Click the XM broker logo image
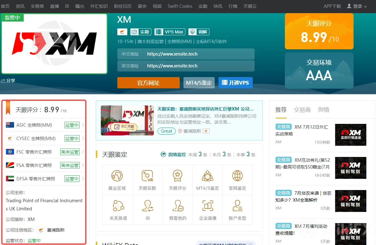The image size is (376, 245). (54, 44)
